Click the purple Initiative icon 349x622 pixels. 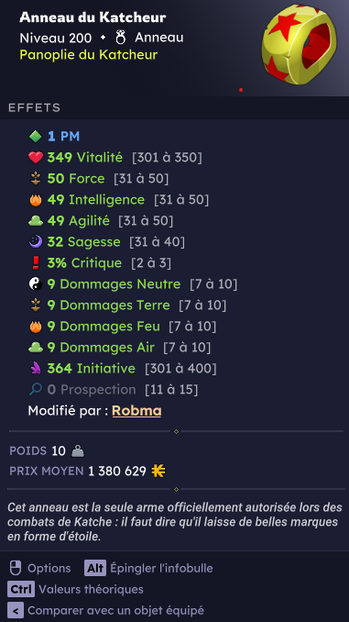point(35,369)
